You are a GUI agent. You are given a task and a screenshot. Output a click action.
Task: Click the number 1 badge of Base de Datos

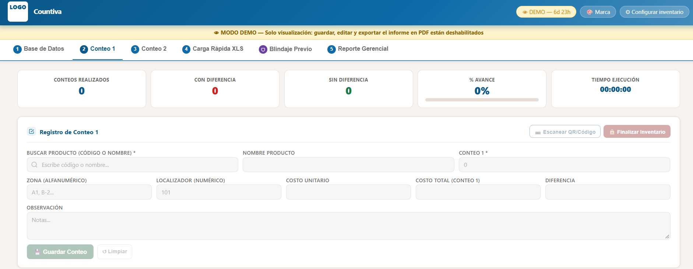coord(17,49)
